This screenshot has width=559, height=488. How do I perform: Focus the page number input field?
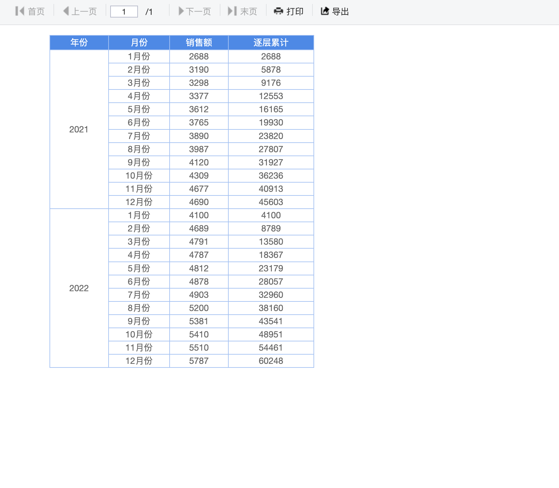[124, 12]
